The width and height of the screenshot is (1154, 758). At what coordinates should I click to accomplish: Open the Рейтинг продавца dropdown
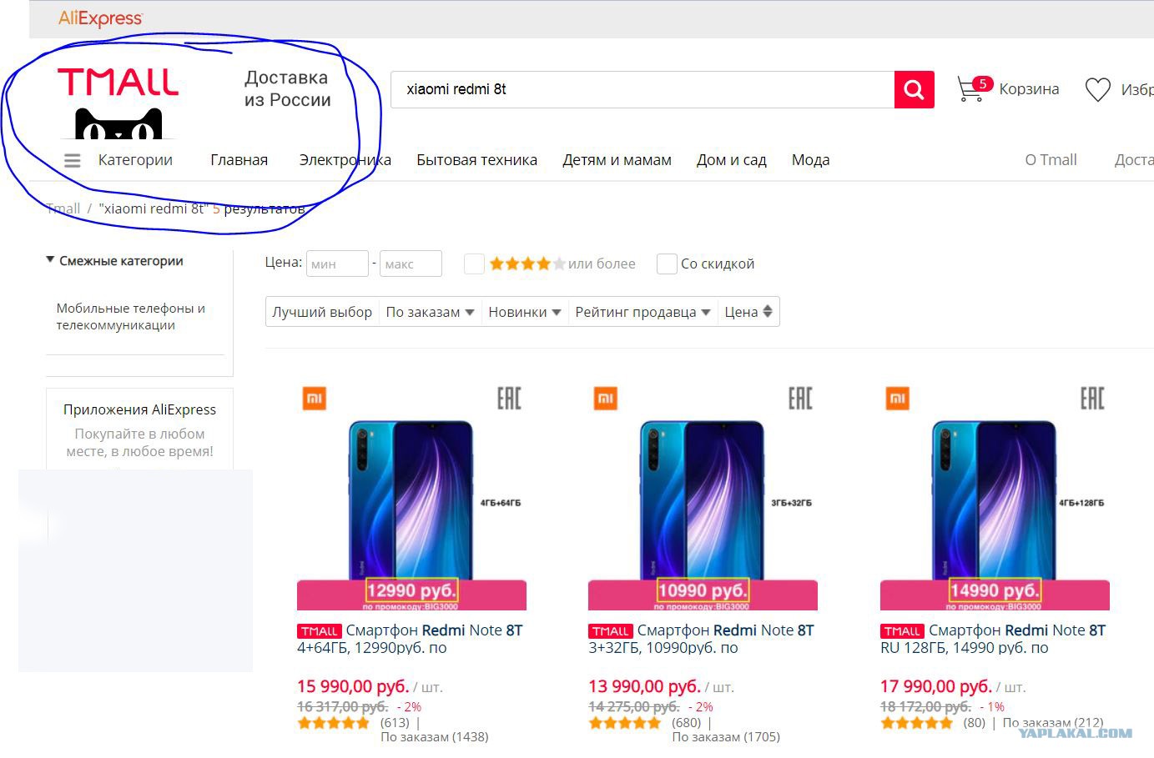click(643, 312)
